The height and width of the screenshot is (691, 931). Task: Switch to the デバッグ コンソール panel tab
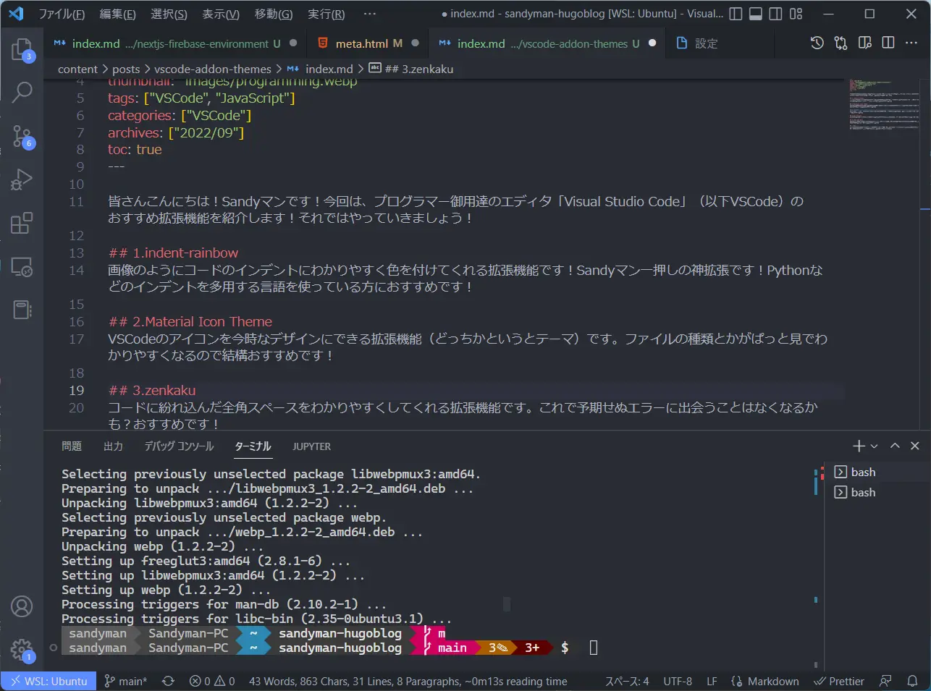click(x=179, y=446)
